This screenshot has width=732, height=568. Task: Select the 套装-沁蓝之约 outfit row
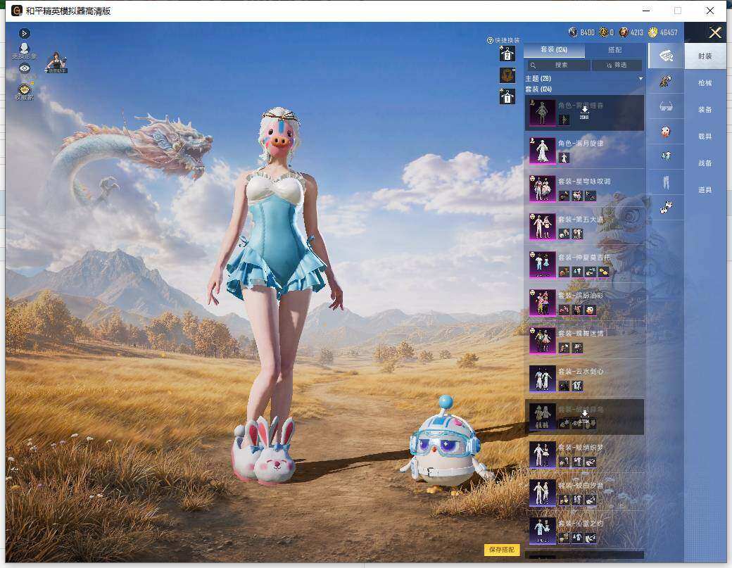click(x=584, y=531)
